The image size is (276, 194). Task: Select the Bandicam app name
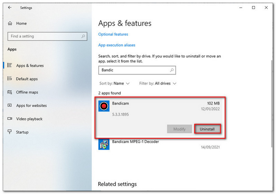(120, 103)
